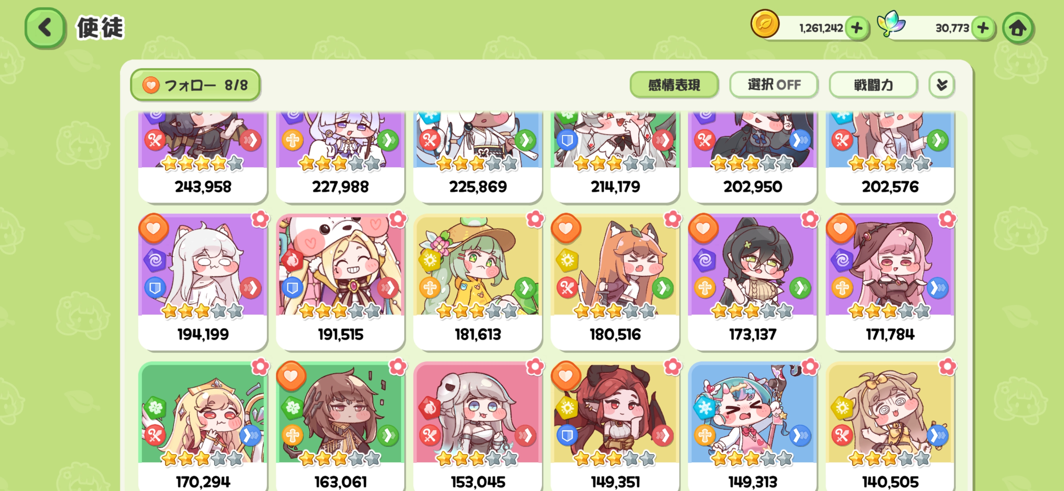Tap the gold coin currency icon
1064x491 pixels.
(765, 24)
